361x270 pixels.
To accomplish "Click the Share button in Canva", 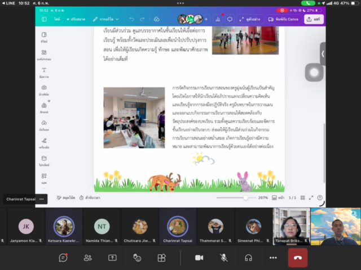I will (314, 19).
